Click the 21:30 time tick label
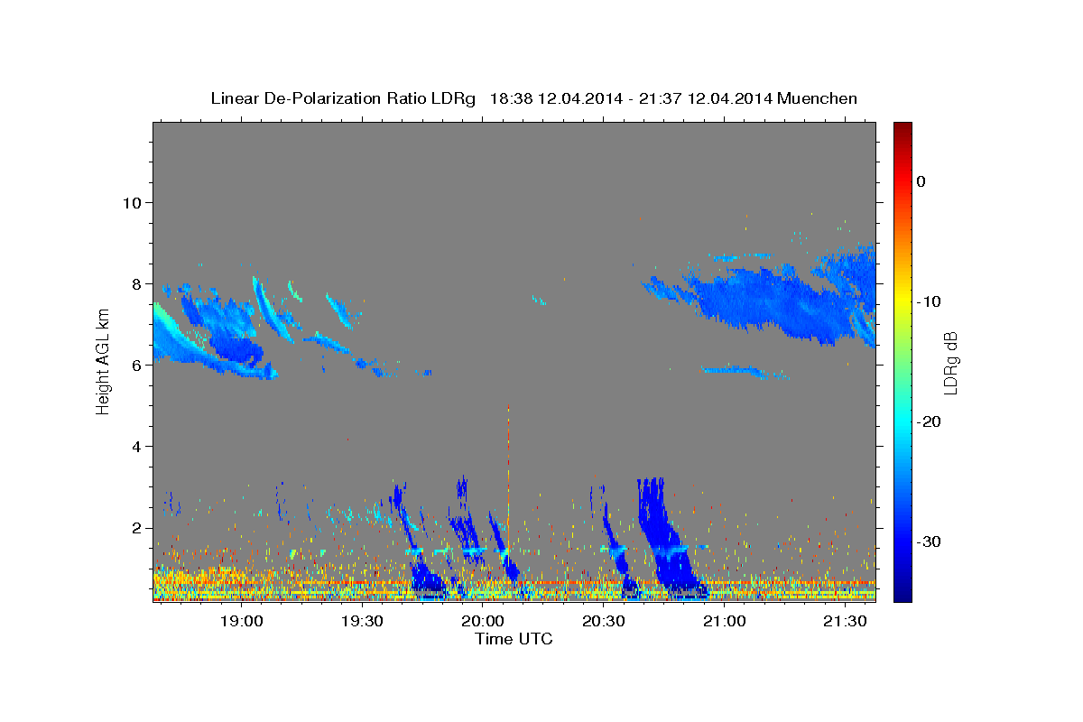Viewport: 1083px width, 722px height. (x=845, y=622)
